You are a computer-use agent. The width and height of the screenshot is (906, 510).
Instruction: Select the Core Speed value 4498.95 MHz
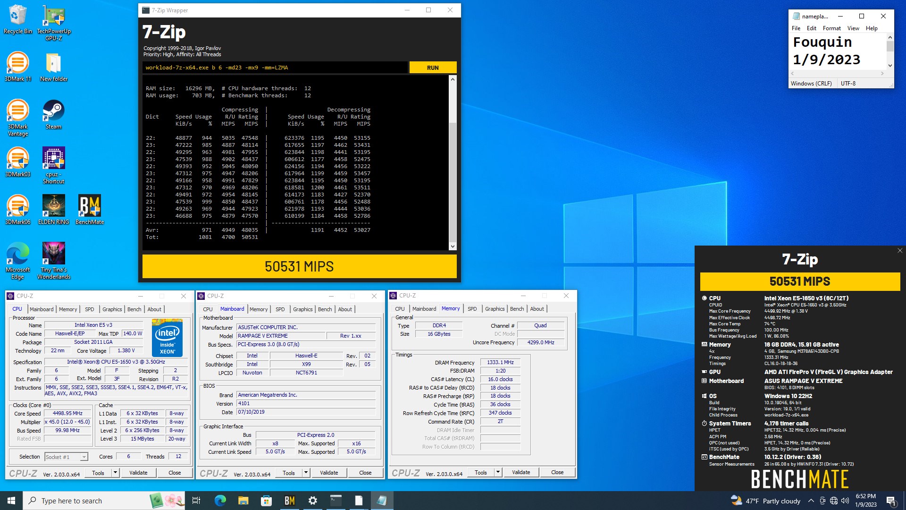[x=67, y=413]
